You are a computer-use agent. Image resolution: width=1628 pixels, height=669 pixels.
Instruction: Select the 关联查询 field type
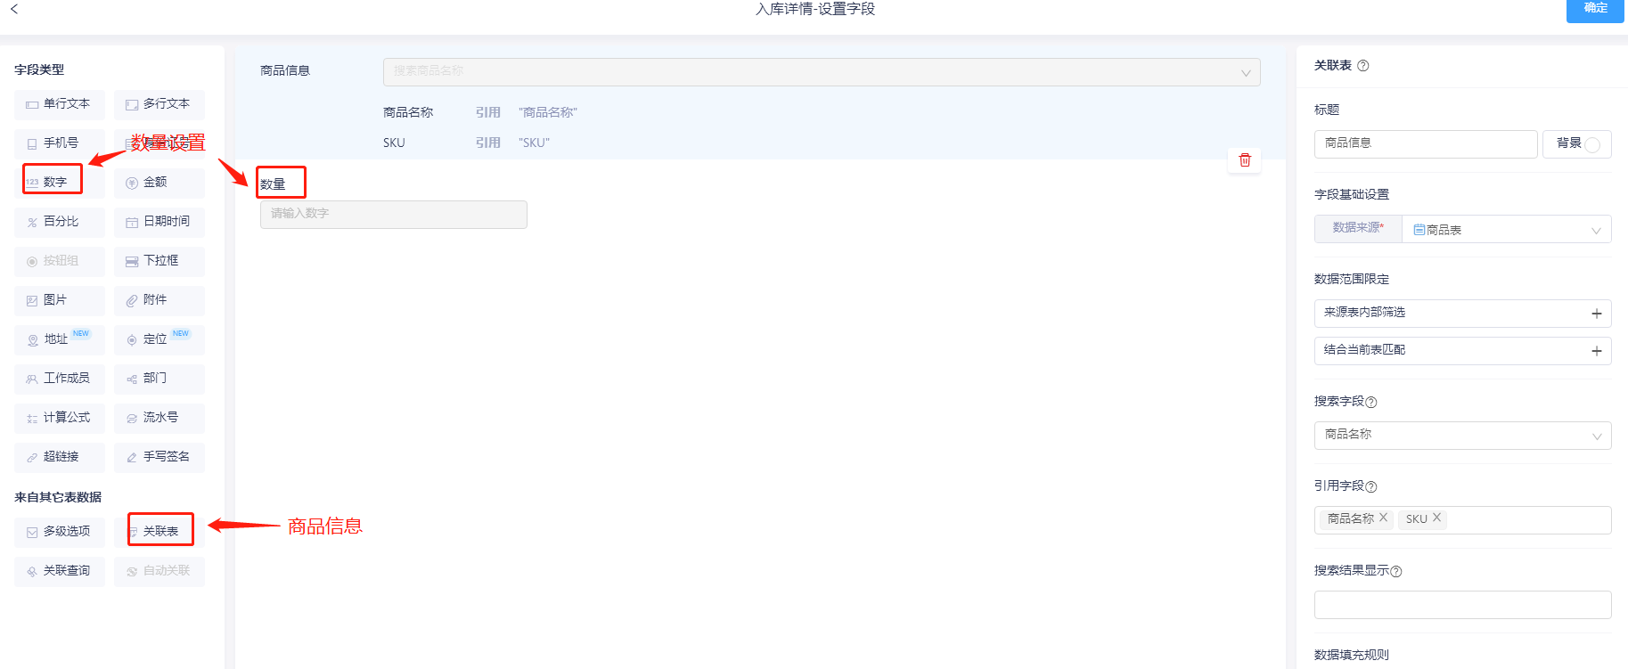[60, 571]
